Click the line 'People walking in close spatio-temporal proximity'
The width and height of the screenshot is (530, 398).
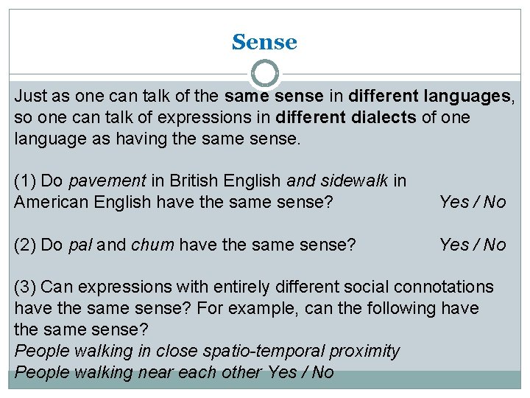tap(207, 351)
